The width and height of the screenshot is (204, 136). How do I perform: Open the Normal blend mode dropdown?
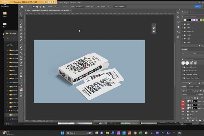(189, 94)
